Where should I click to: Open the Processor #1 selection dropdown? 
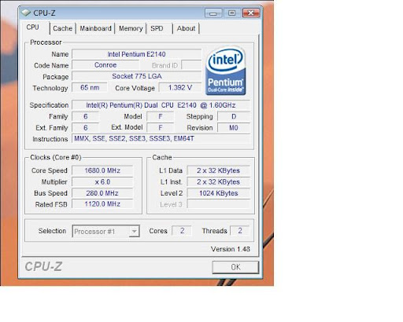(x=105, y=232)
